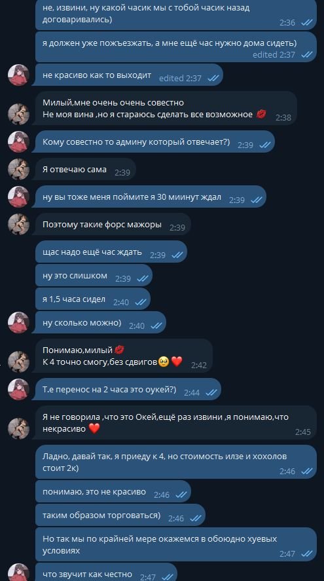
Task: Click read checkmarks on 'я 1,5 часа сидел'
Action: click(141, 303)
